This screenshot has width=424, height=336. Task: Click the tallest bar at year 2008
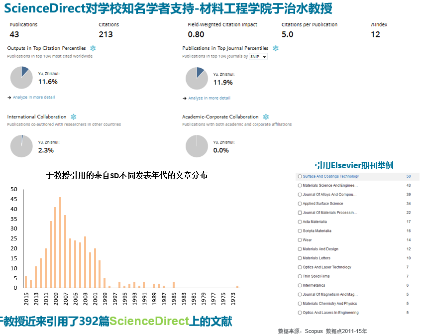pyautogui.click(x=60, y=242)
